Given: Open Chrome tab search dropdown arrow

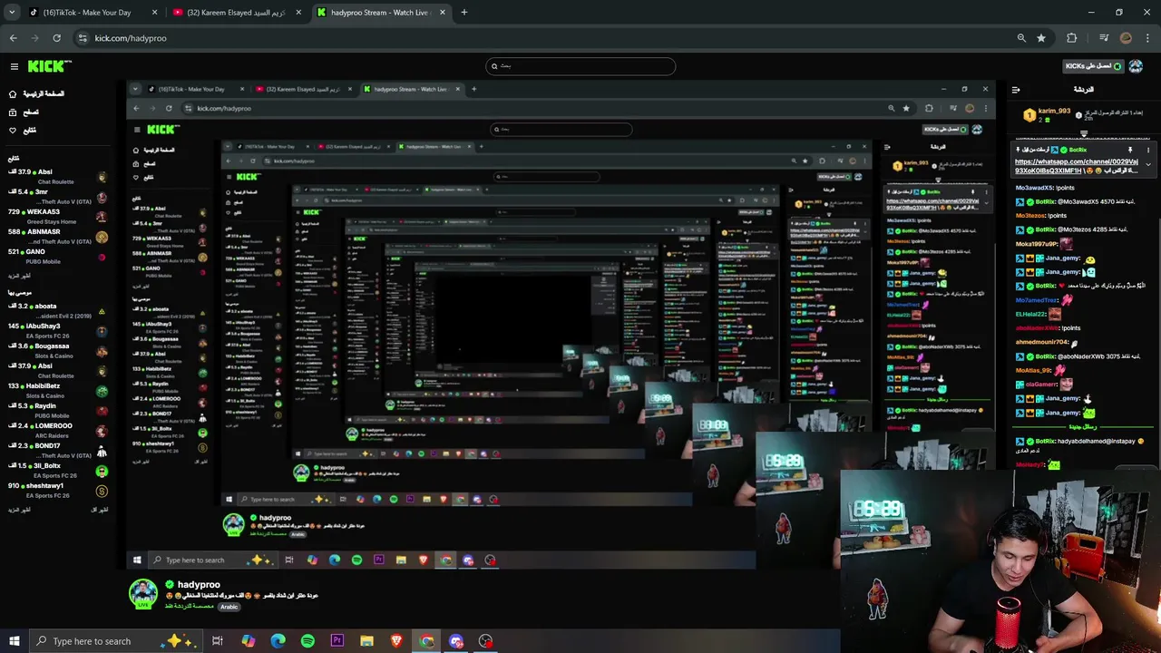Looking at the screenshot, I should 12,13.
